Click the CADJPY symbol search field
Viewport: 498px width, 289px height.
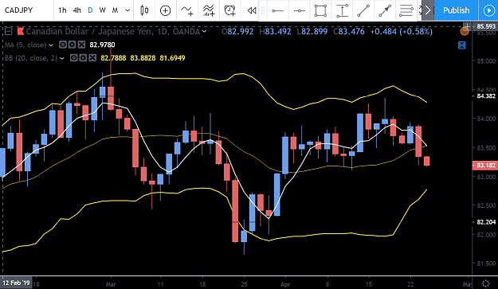pyautogui.click(x=26, y=10)
